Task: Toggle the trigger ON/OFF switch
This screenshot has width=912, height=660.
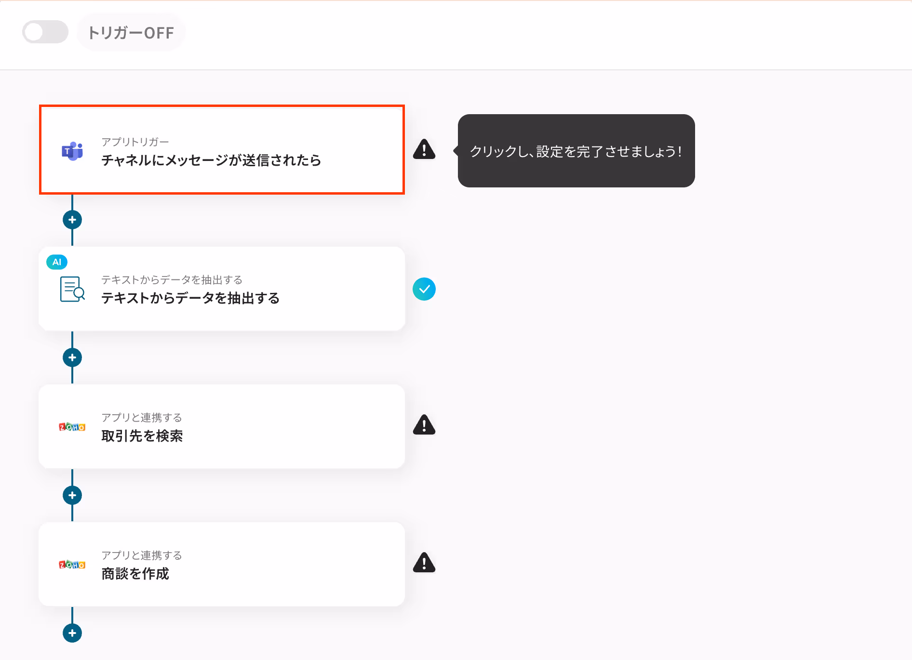Action: click(x=45, y=32)
